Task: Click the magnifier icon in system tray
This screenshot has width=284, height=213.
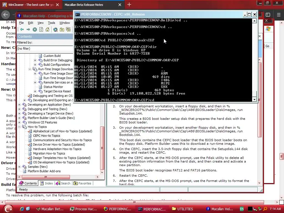Action: pyautogui.click(x=265, y=209)
